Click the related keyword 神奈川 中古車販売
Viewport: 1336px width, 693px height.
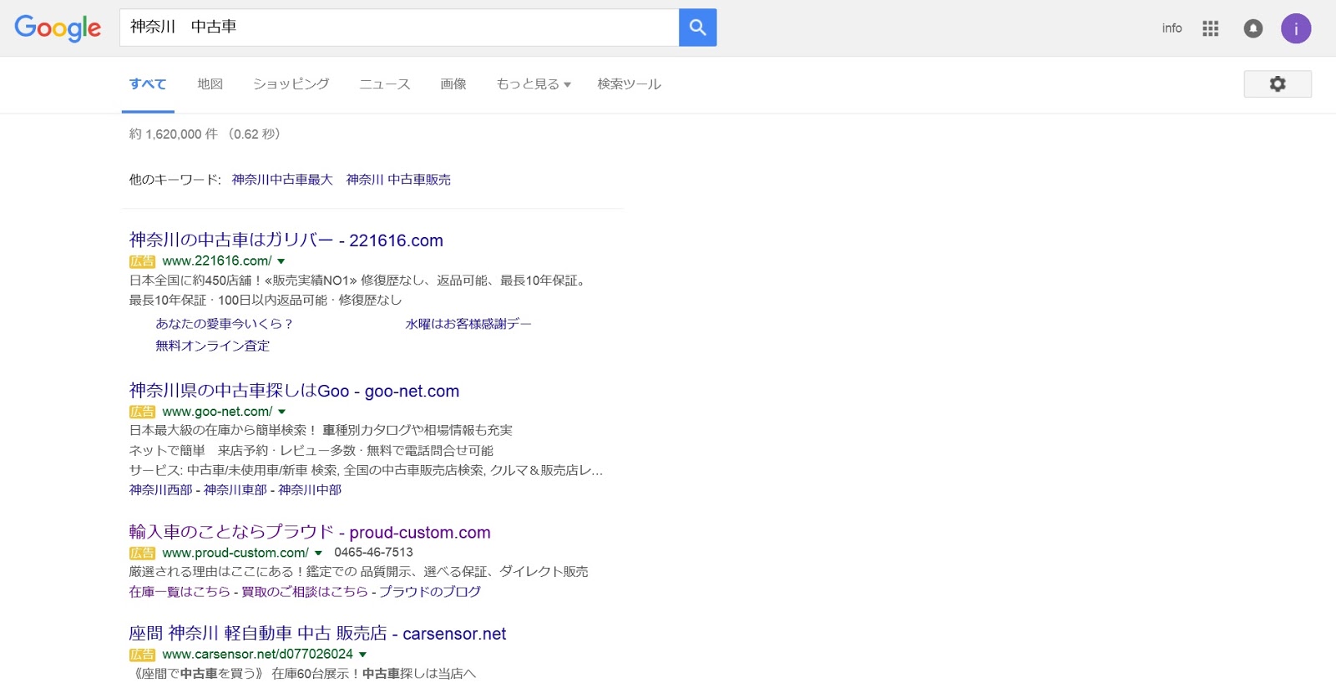398,180
